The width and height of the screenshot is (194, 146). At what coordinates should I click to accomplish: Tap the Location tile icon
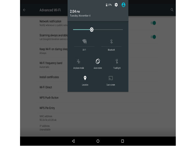point(85,78)
